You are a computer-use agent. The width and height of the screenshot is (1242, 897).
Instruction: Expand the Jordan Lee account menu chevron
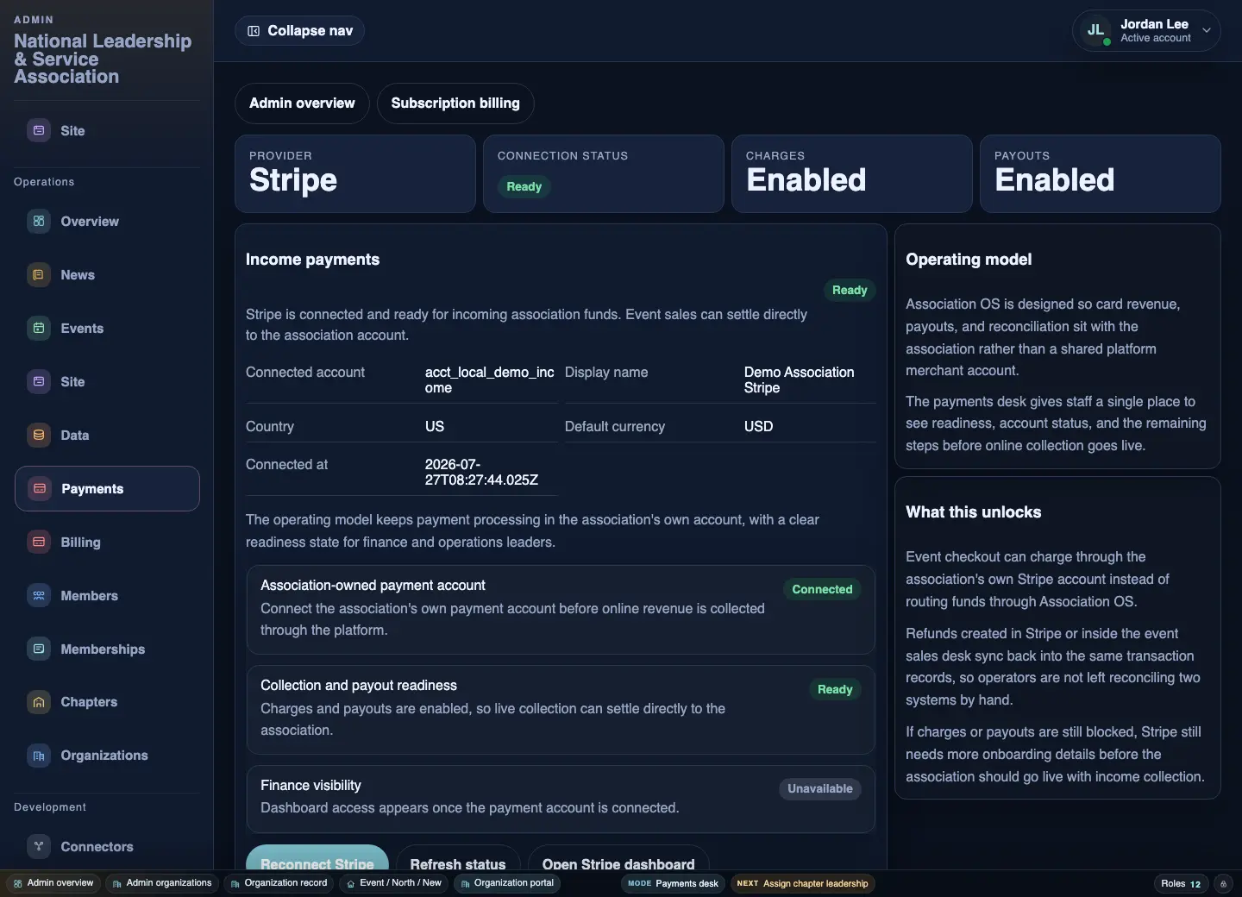[x=1207, y=30]
